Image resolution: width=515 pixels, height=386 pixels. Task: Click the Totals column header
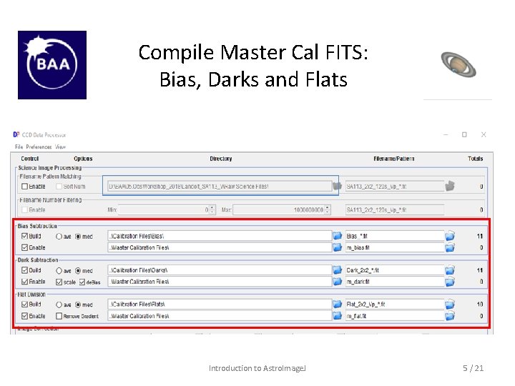point(475,159)
